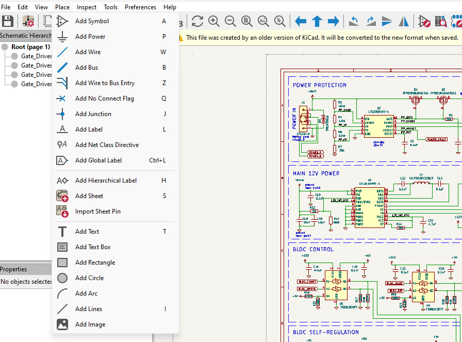
Task: Open the Tools menu
Action: (x=110, y=7)
